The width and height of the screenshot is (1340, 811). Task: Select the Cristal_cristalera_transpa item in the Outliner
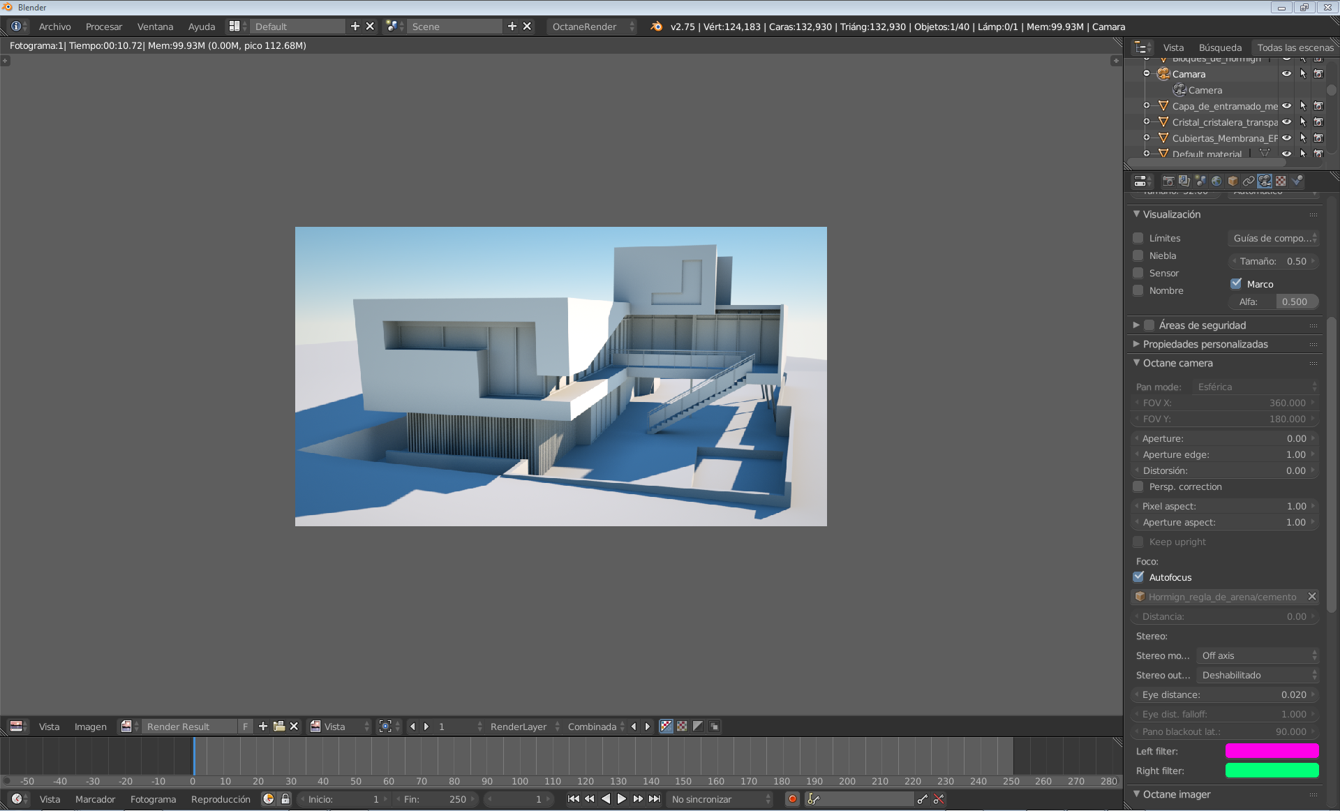[x=1226, y=121]
